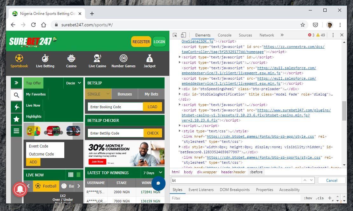The height and width of the screenshot is (211, 353).
Task: Click the Pocket extension icon
Action: (315, 25)
